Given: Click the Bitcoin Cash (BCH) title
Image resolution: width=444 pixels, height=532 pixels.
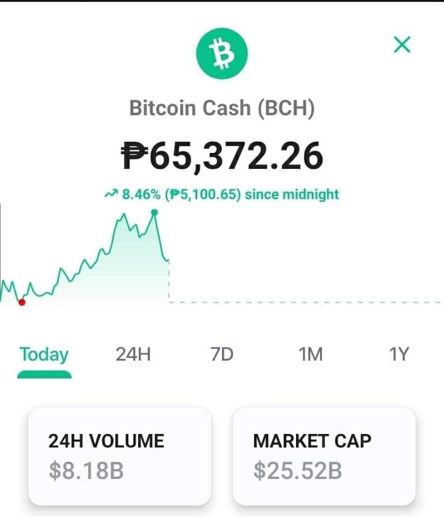Looking at the screenshot, I should tap(222, 108).
